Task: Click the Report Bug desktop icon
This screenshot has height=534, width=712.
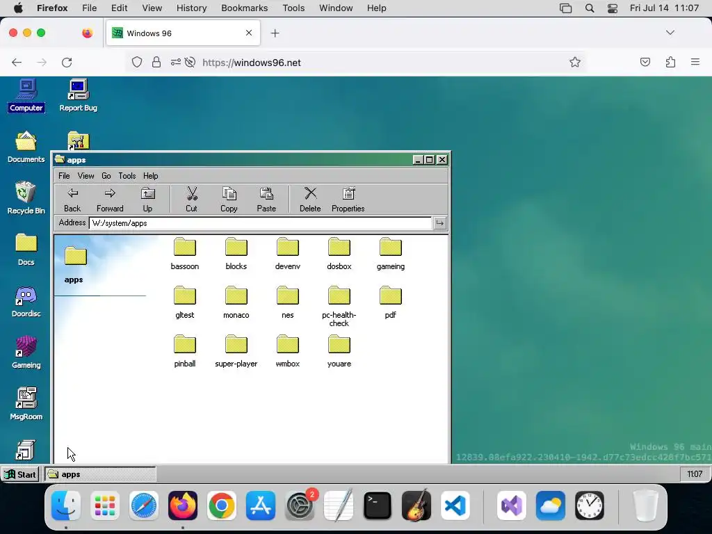Action: pyautogui.click(x=78, y=95)
